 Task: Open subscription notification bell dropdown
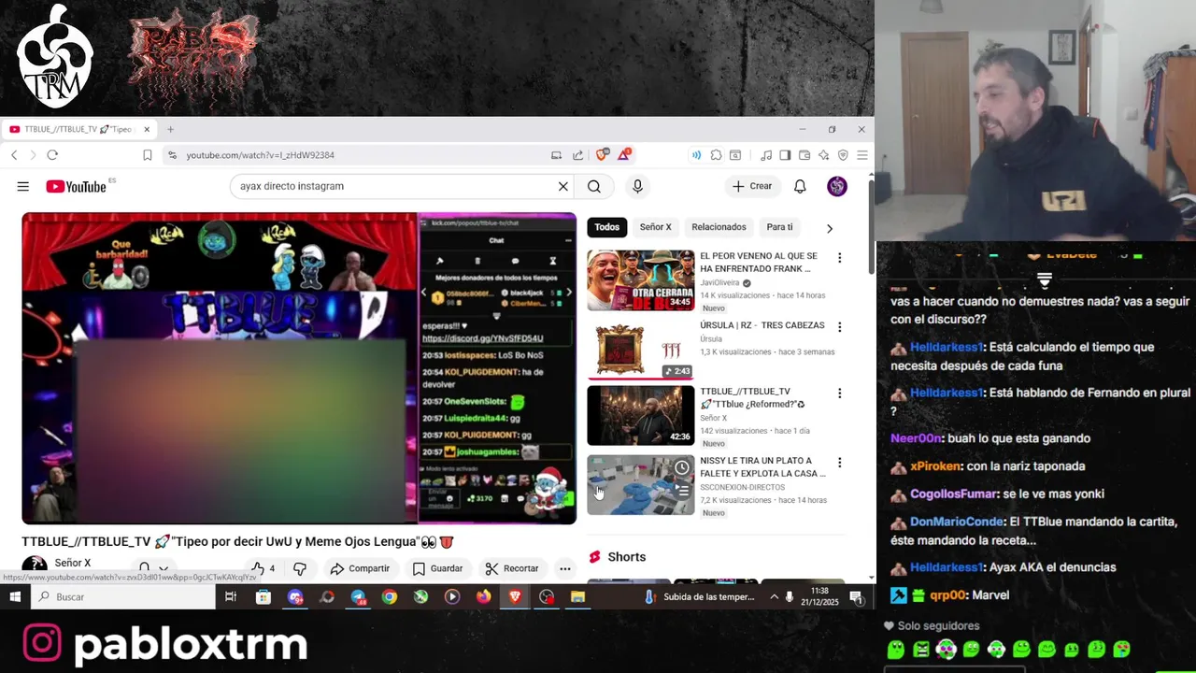click(x=153, y=567)
